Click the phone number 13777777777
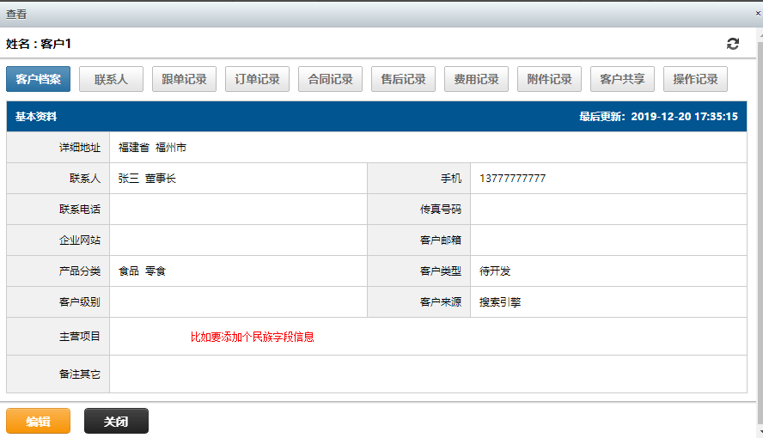Image resolution: width=763 pixels, height=438 pixels. 512,179
